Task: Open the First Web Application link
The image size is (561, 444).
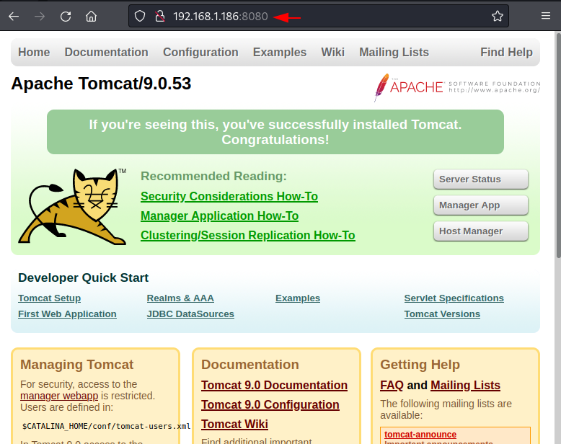Action: 67,314
